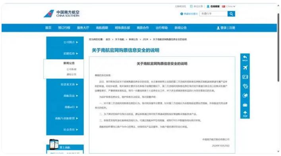This screenshot has height=156, width=281.
Task: Click the hand icon in floating toolbar
Action: pos(245,86)
